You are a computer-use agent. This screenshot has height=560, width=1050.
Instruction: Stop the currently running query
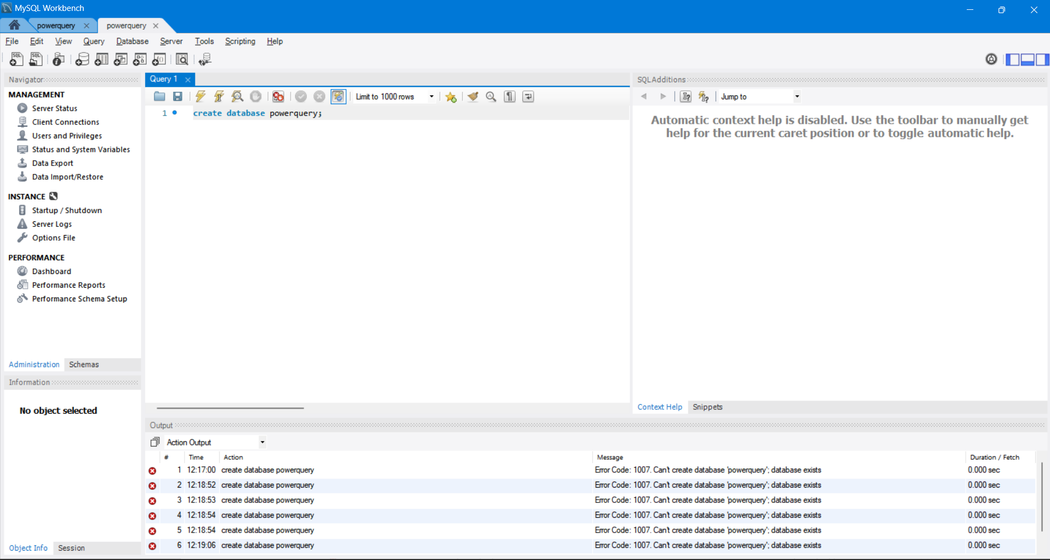pyautogui.click(x=256, y=96)
